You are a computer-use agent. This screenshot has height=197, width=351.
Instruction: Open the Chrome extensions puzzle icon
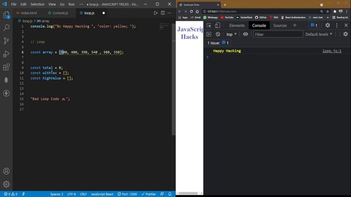coord(335,11)
